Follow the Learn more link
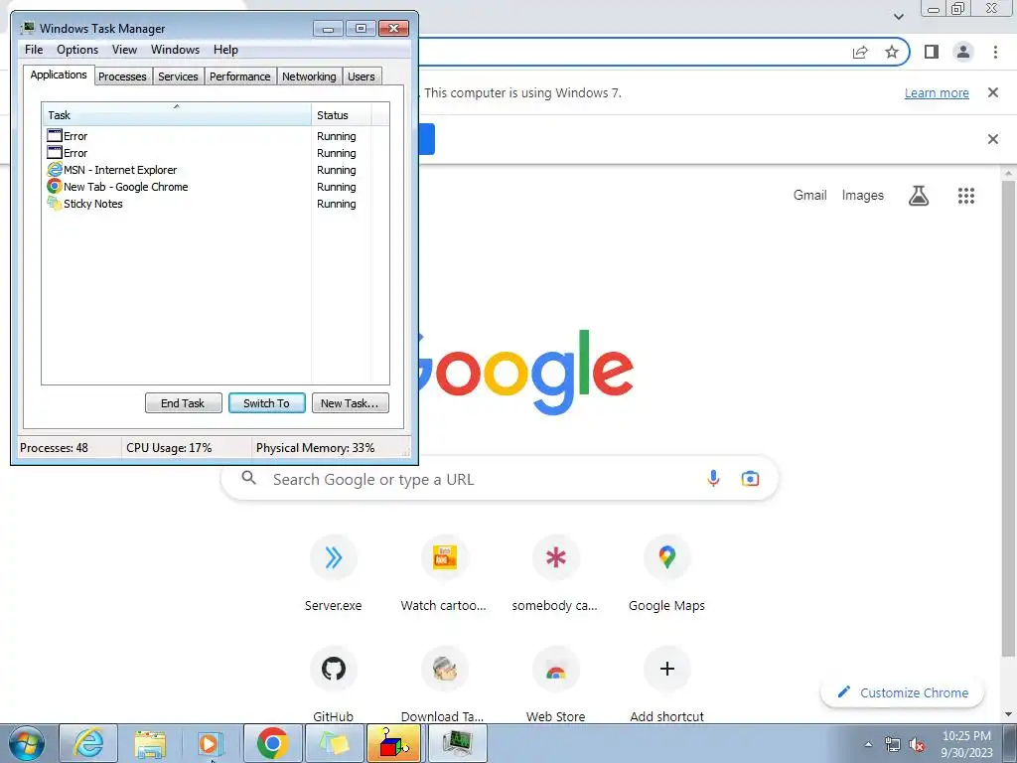The image size is (1017, 763). (937, 92)
